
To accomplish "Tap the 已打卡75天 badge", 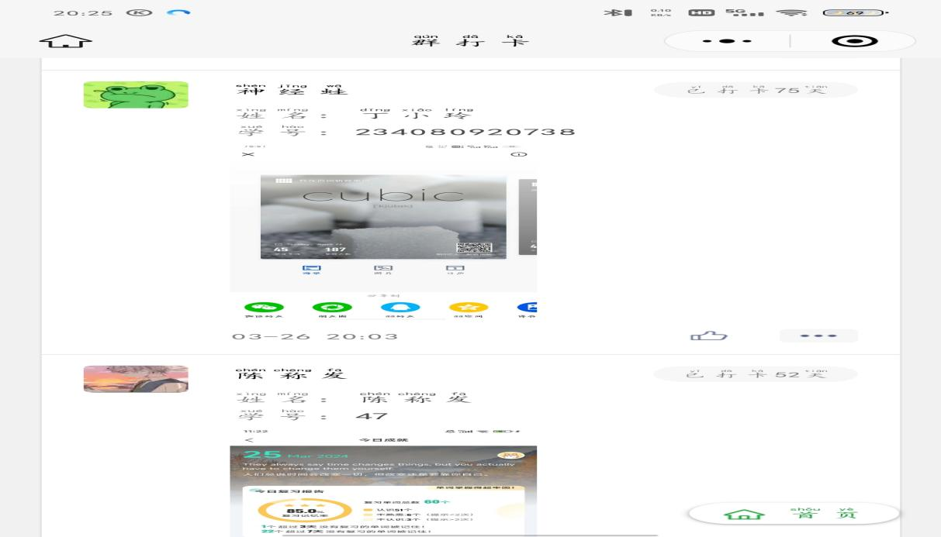I will click(x=756, y=90).
